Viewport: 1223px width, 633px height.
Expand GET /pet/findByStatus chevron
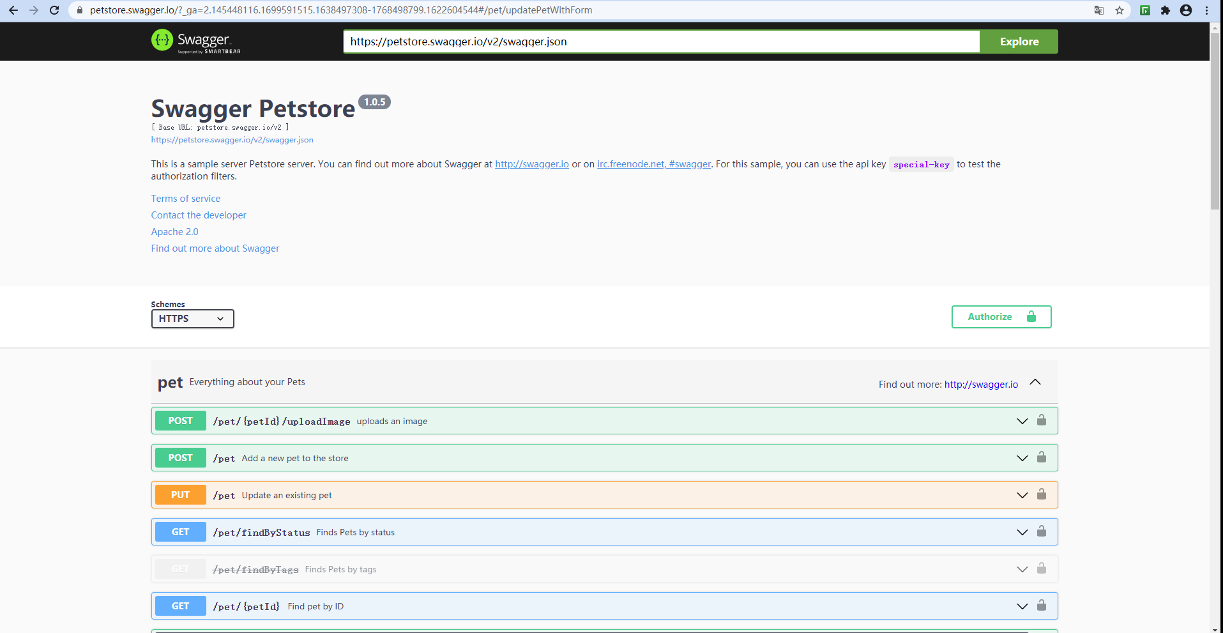pyautogui.click(x=1022, y=532)
